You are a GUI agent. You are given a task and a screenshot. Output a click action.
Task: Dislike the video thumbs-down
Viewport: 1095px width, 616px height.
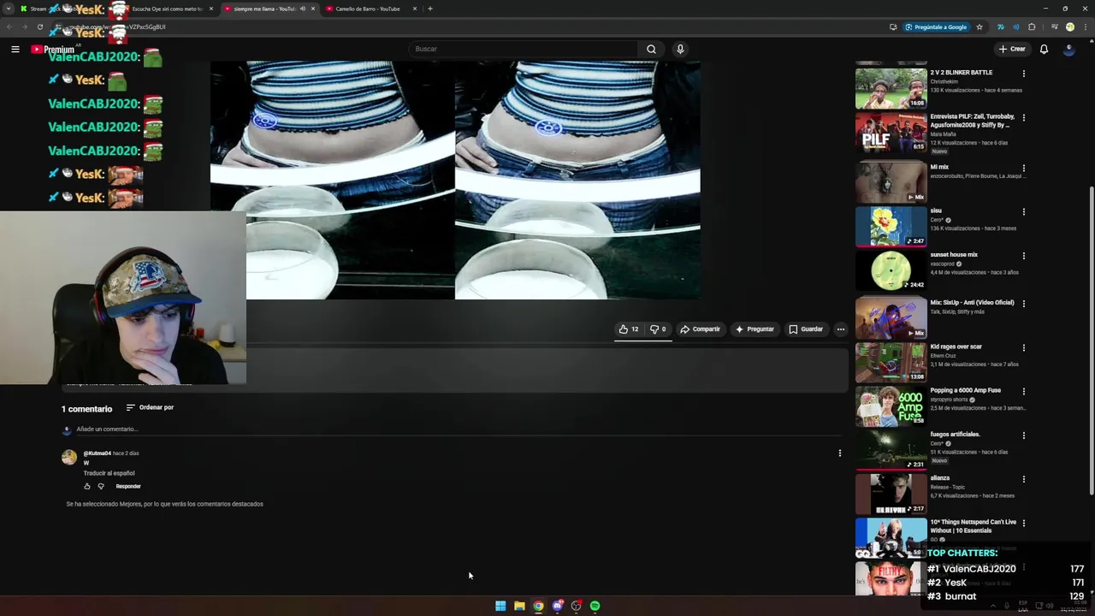pos(658,329)
